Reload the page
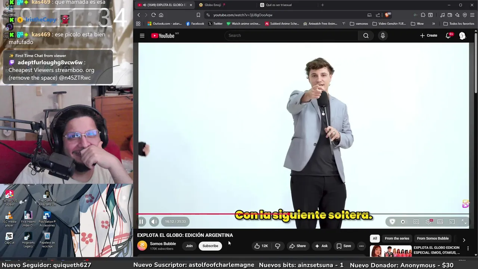This screenshot has height=269, width=478. pos(153,15)
